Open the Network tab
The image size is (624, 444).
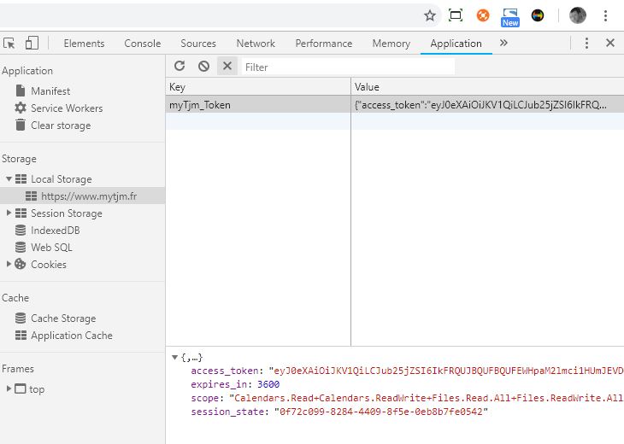(x=256, y=44)
